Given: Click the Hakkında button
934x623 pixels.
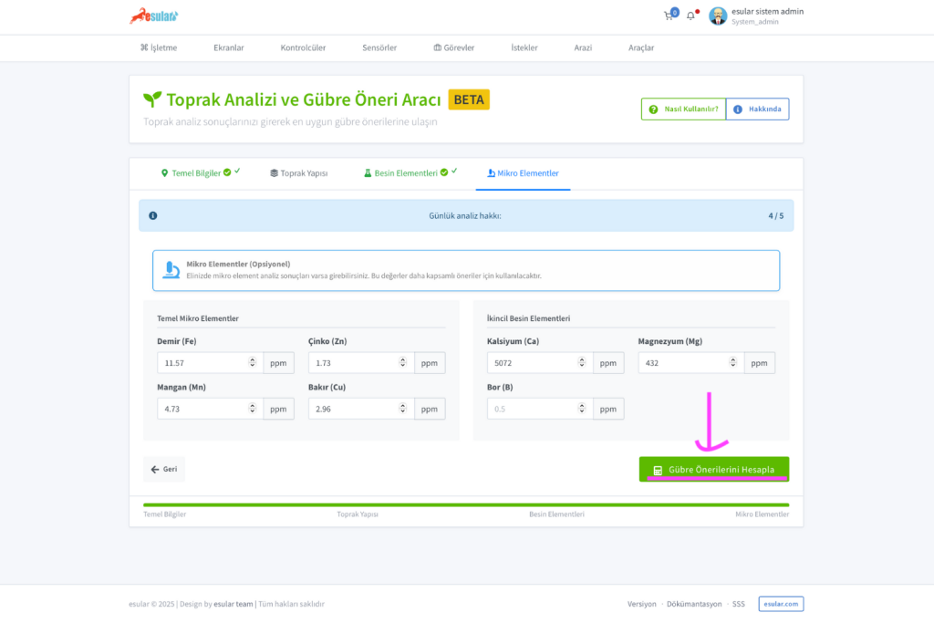Looking at the screenshot, I should (x=757, y=109).
